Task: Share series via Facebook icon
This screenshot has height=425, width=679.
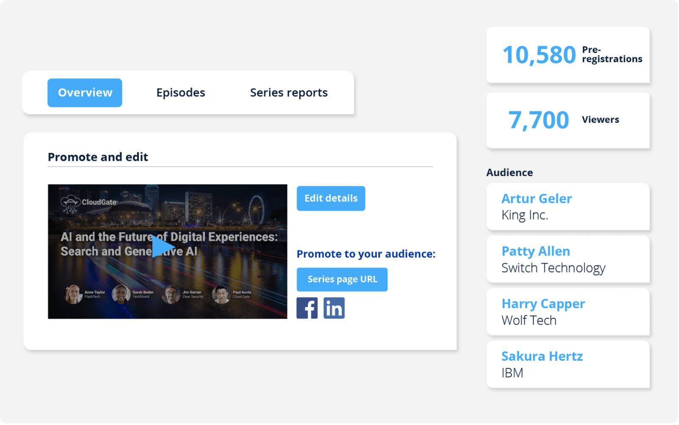Action: (x=307, y=309)
